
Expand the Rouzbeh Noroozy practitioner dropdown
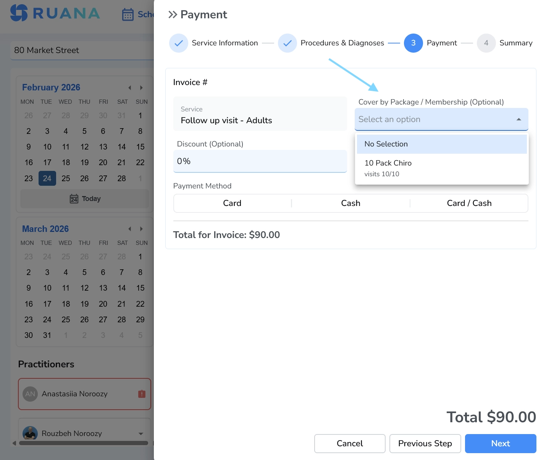(141, 434)
